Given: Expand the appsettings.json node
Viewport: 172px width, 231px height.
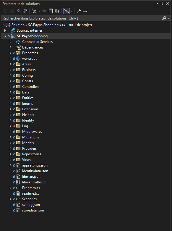Looking at the screenshot, I should 10,165.
